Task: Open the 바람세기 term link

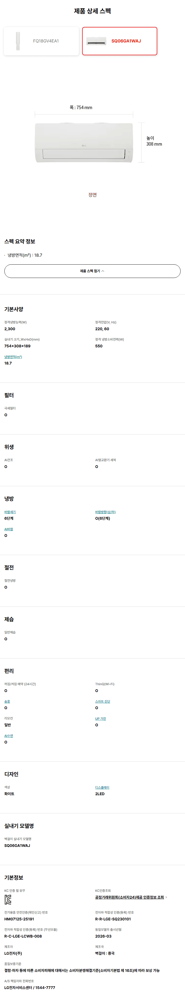Action: tap(10, 512)
